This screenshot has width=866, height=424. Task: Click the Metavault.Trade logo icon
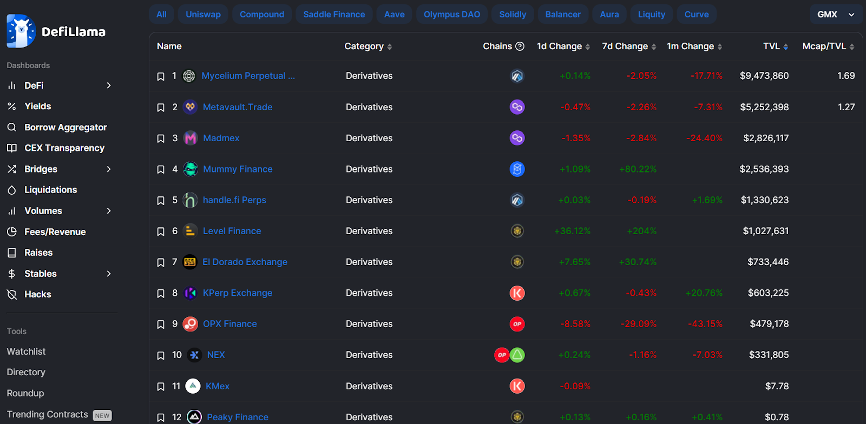click(190, 107)
